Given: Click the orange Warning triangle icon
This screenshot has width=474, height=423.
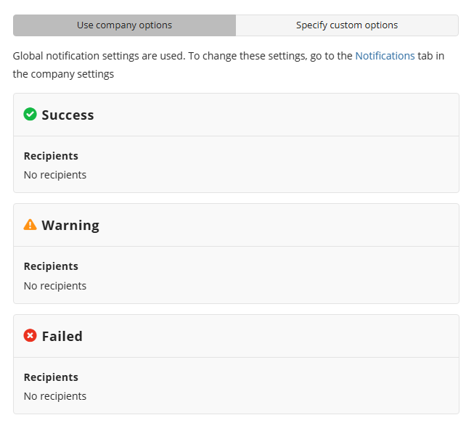Looking at the screenshot, I should click(x=30, y=225).
